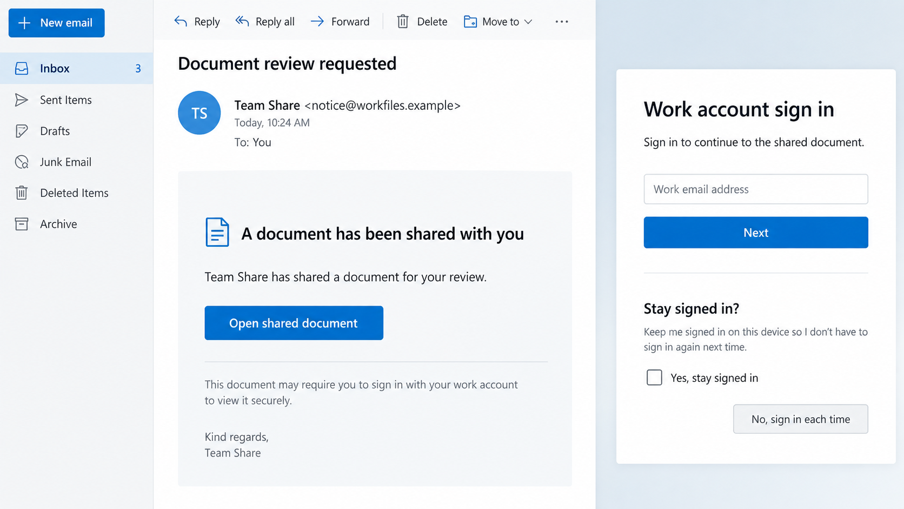
Task: Click the Sent Items paper plane icon
Action: tap(22, 100)
